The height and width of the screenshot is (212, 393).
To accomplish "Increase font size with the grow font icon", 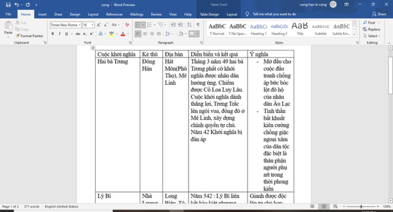I will tap(99, 25).
